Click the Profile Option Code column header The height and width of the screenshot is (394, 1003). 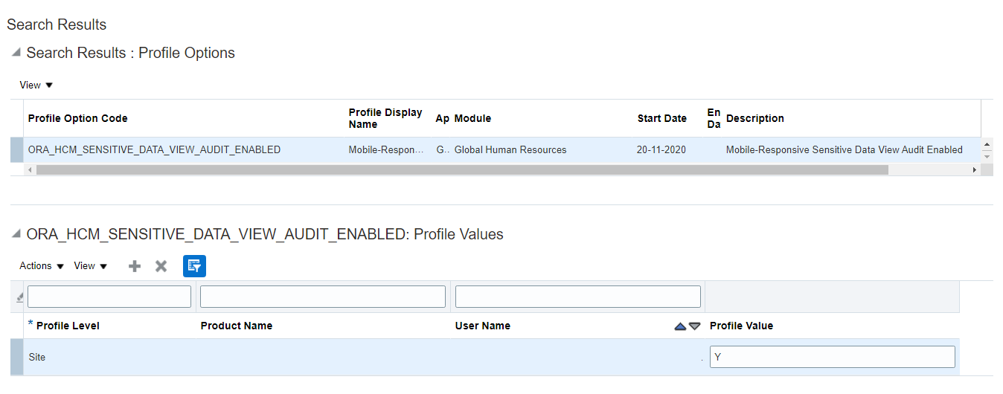coord(77,118)
